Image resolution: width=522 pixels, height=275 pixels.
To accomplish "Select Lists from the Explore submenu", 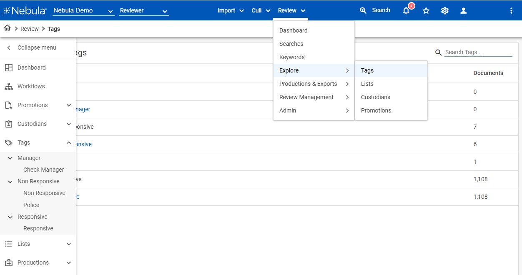I will tap(367, 84).
